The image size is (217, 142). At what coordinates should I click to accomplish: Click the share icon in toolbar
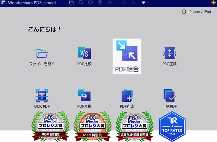tap(110, 2)
